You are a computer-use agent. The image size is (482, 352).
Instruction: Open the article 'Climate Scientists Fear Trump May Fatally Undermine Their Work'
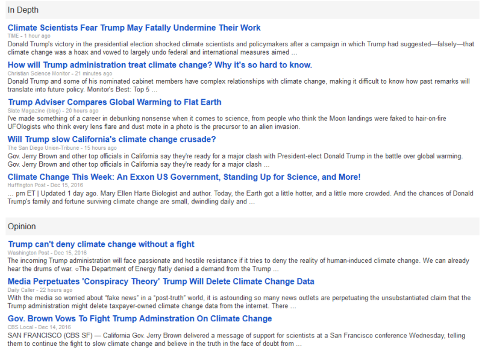[x=134, y=28]
